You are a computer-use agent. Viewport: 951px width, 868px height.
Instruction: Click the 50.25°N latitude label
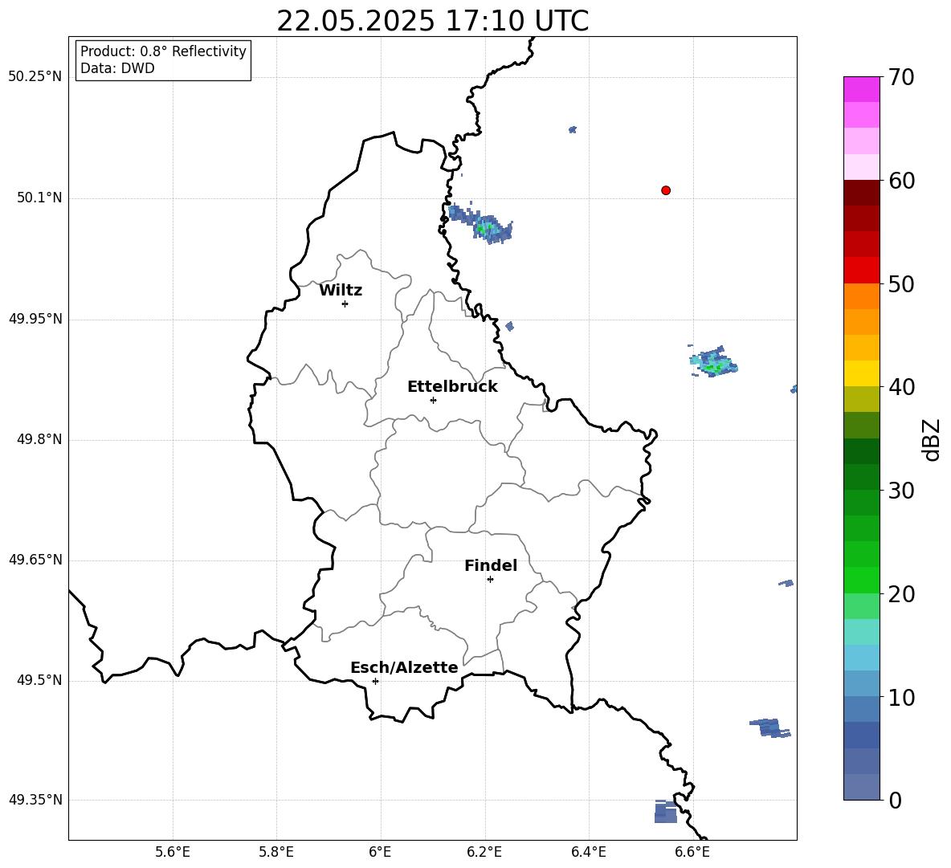(x=35, y=77)
